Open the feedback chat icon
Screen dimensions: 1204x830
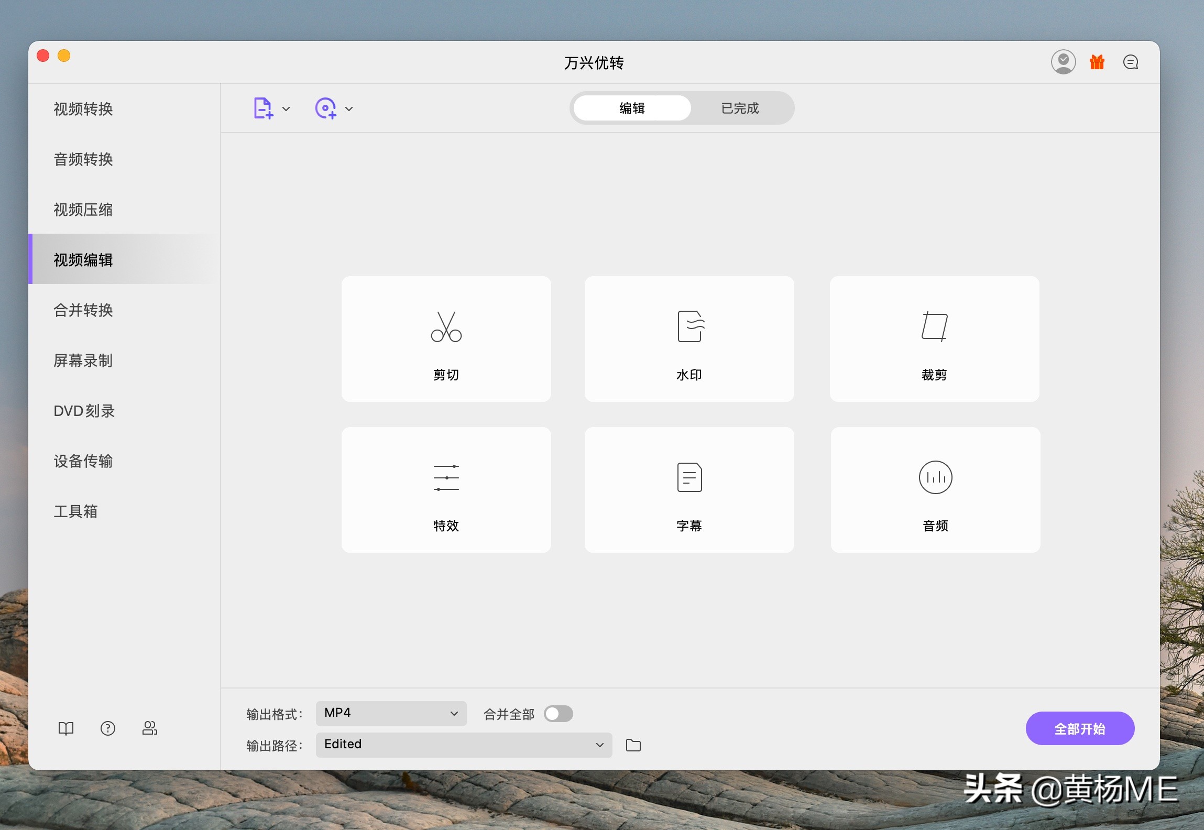(x=1131, y=62)
